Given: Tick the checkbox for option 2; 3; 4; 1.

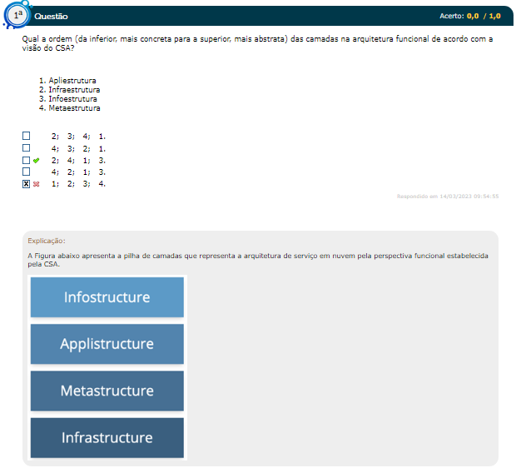Looking at the screenshot, I should point(27,136).
